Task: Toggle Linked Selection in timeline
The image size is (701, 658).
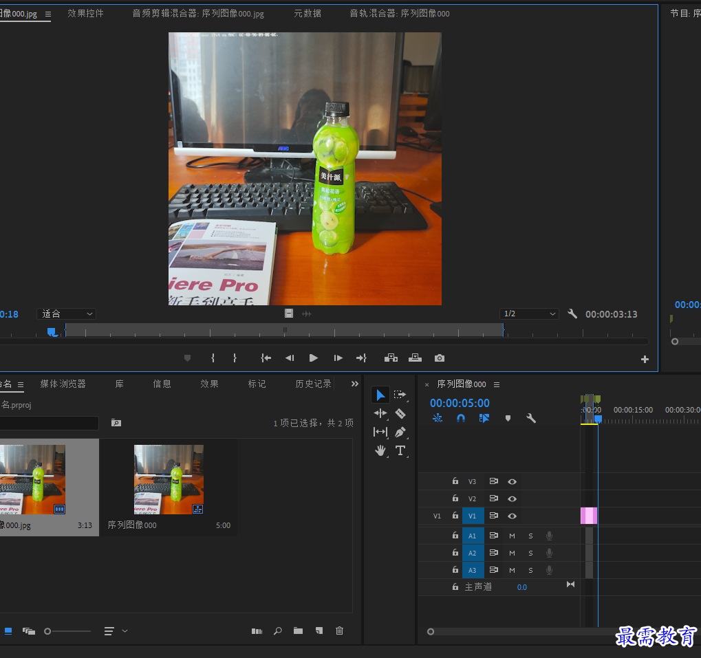Action: coord(484,418)
